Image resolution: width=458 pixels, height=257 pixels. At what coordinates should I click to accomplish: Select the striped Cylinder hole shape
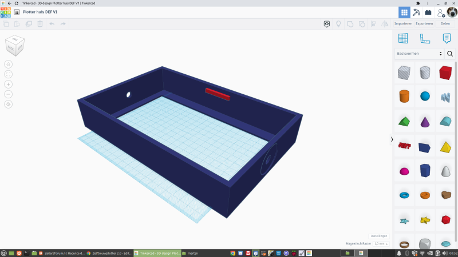[425, 73]
